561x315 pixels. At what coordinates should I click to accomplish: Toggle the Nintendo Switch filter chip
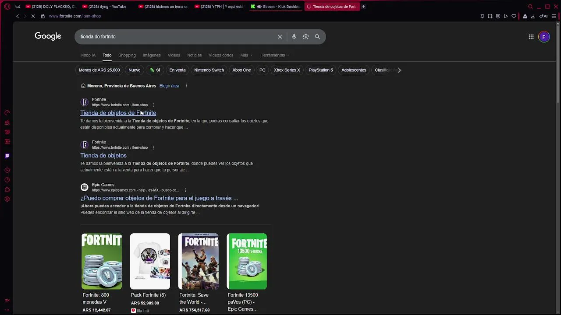tap(209, 70)
